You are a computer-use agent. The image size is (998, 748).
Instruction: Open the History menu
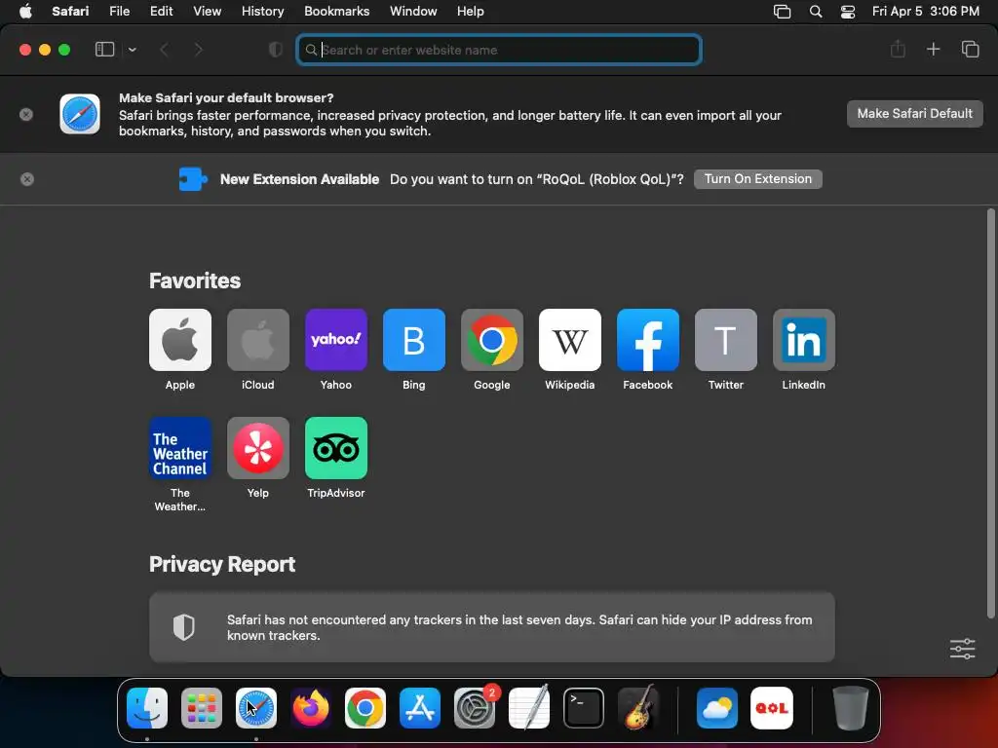(x=262, y=12)
